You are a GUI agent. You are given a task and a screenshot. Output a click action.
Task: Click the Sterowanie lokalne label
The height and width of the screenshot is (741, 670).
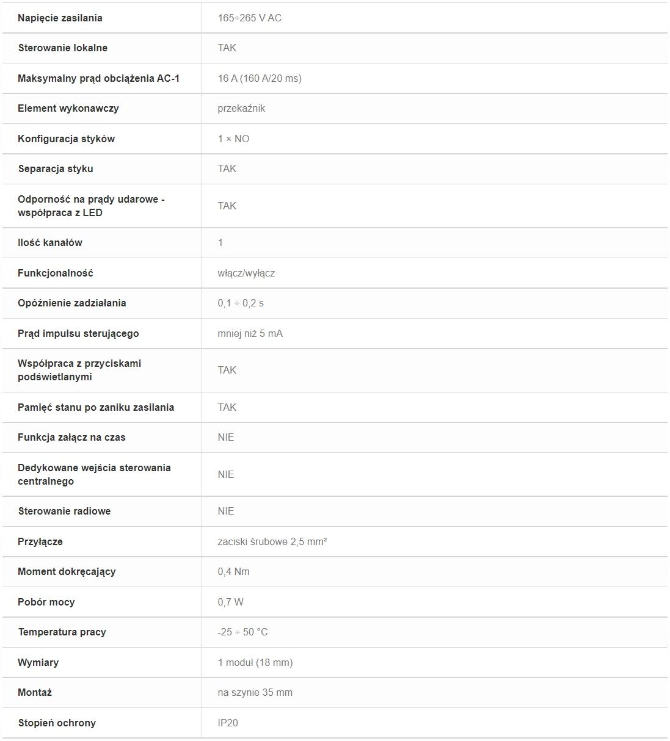(x=62, y=48)
